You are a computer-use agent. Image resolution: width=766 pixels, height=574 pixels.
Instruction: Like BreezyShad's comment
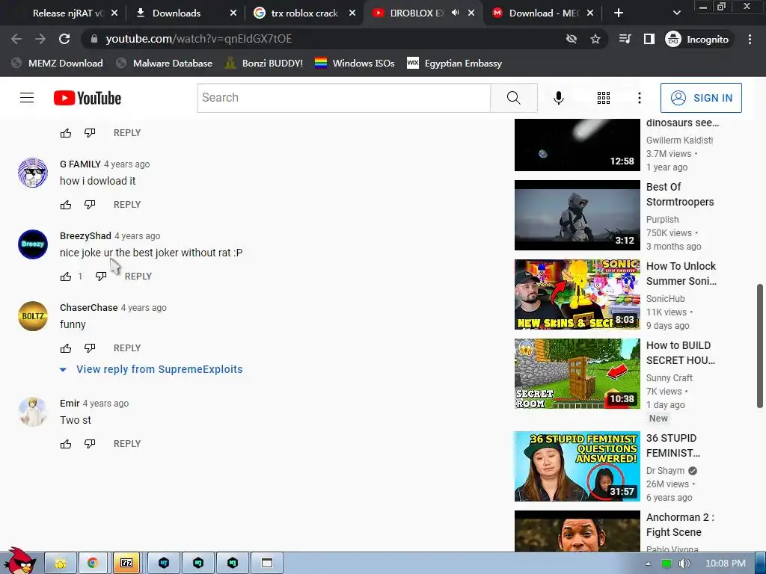point(66,277)
